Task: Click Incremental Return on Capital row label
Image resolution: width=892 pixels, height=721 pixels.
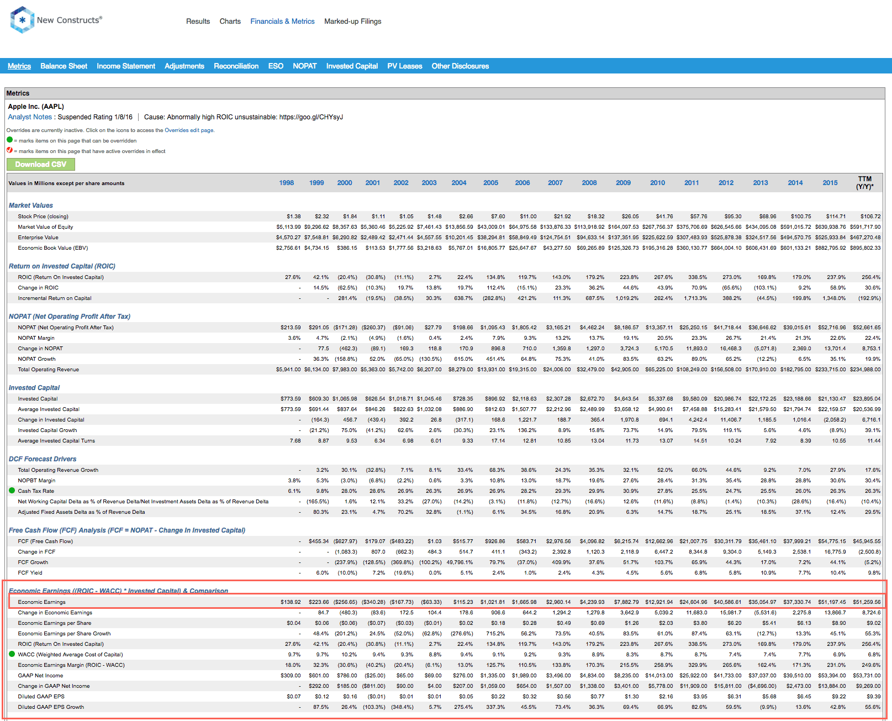Action: (x=55, y=298)
